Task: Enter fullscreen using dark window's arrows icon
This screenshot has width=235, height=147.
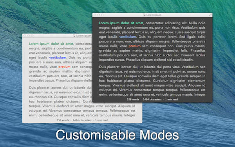Action: click(x=210, y=15)
